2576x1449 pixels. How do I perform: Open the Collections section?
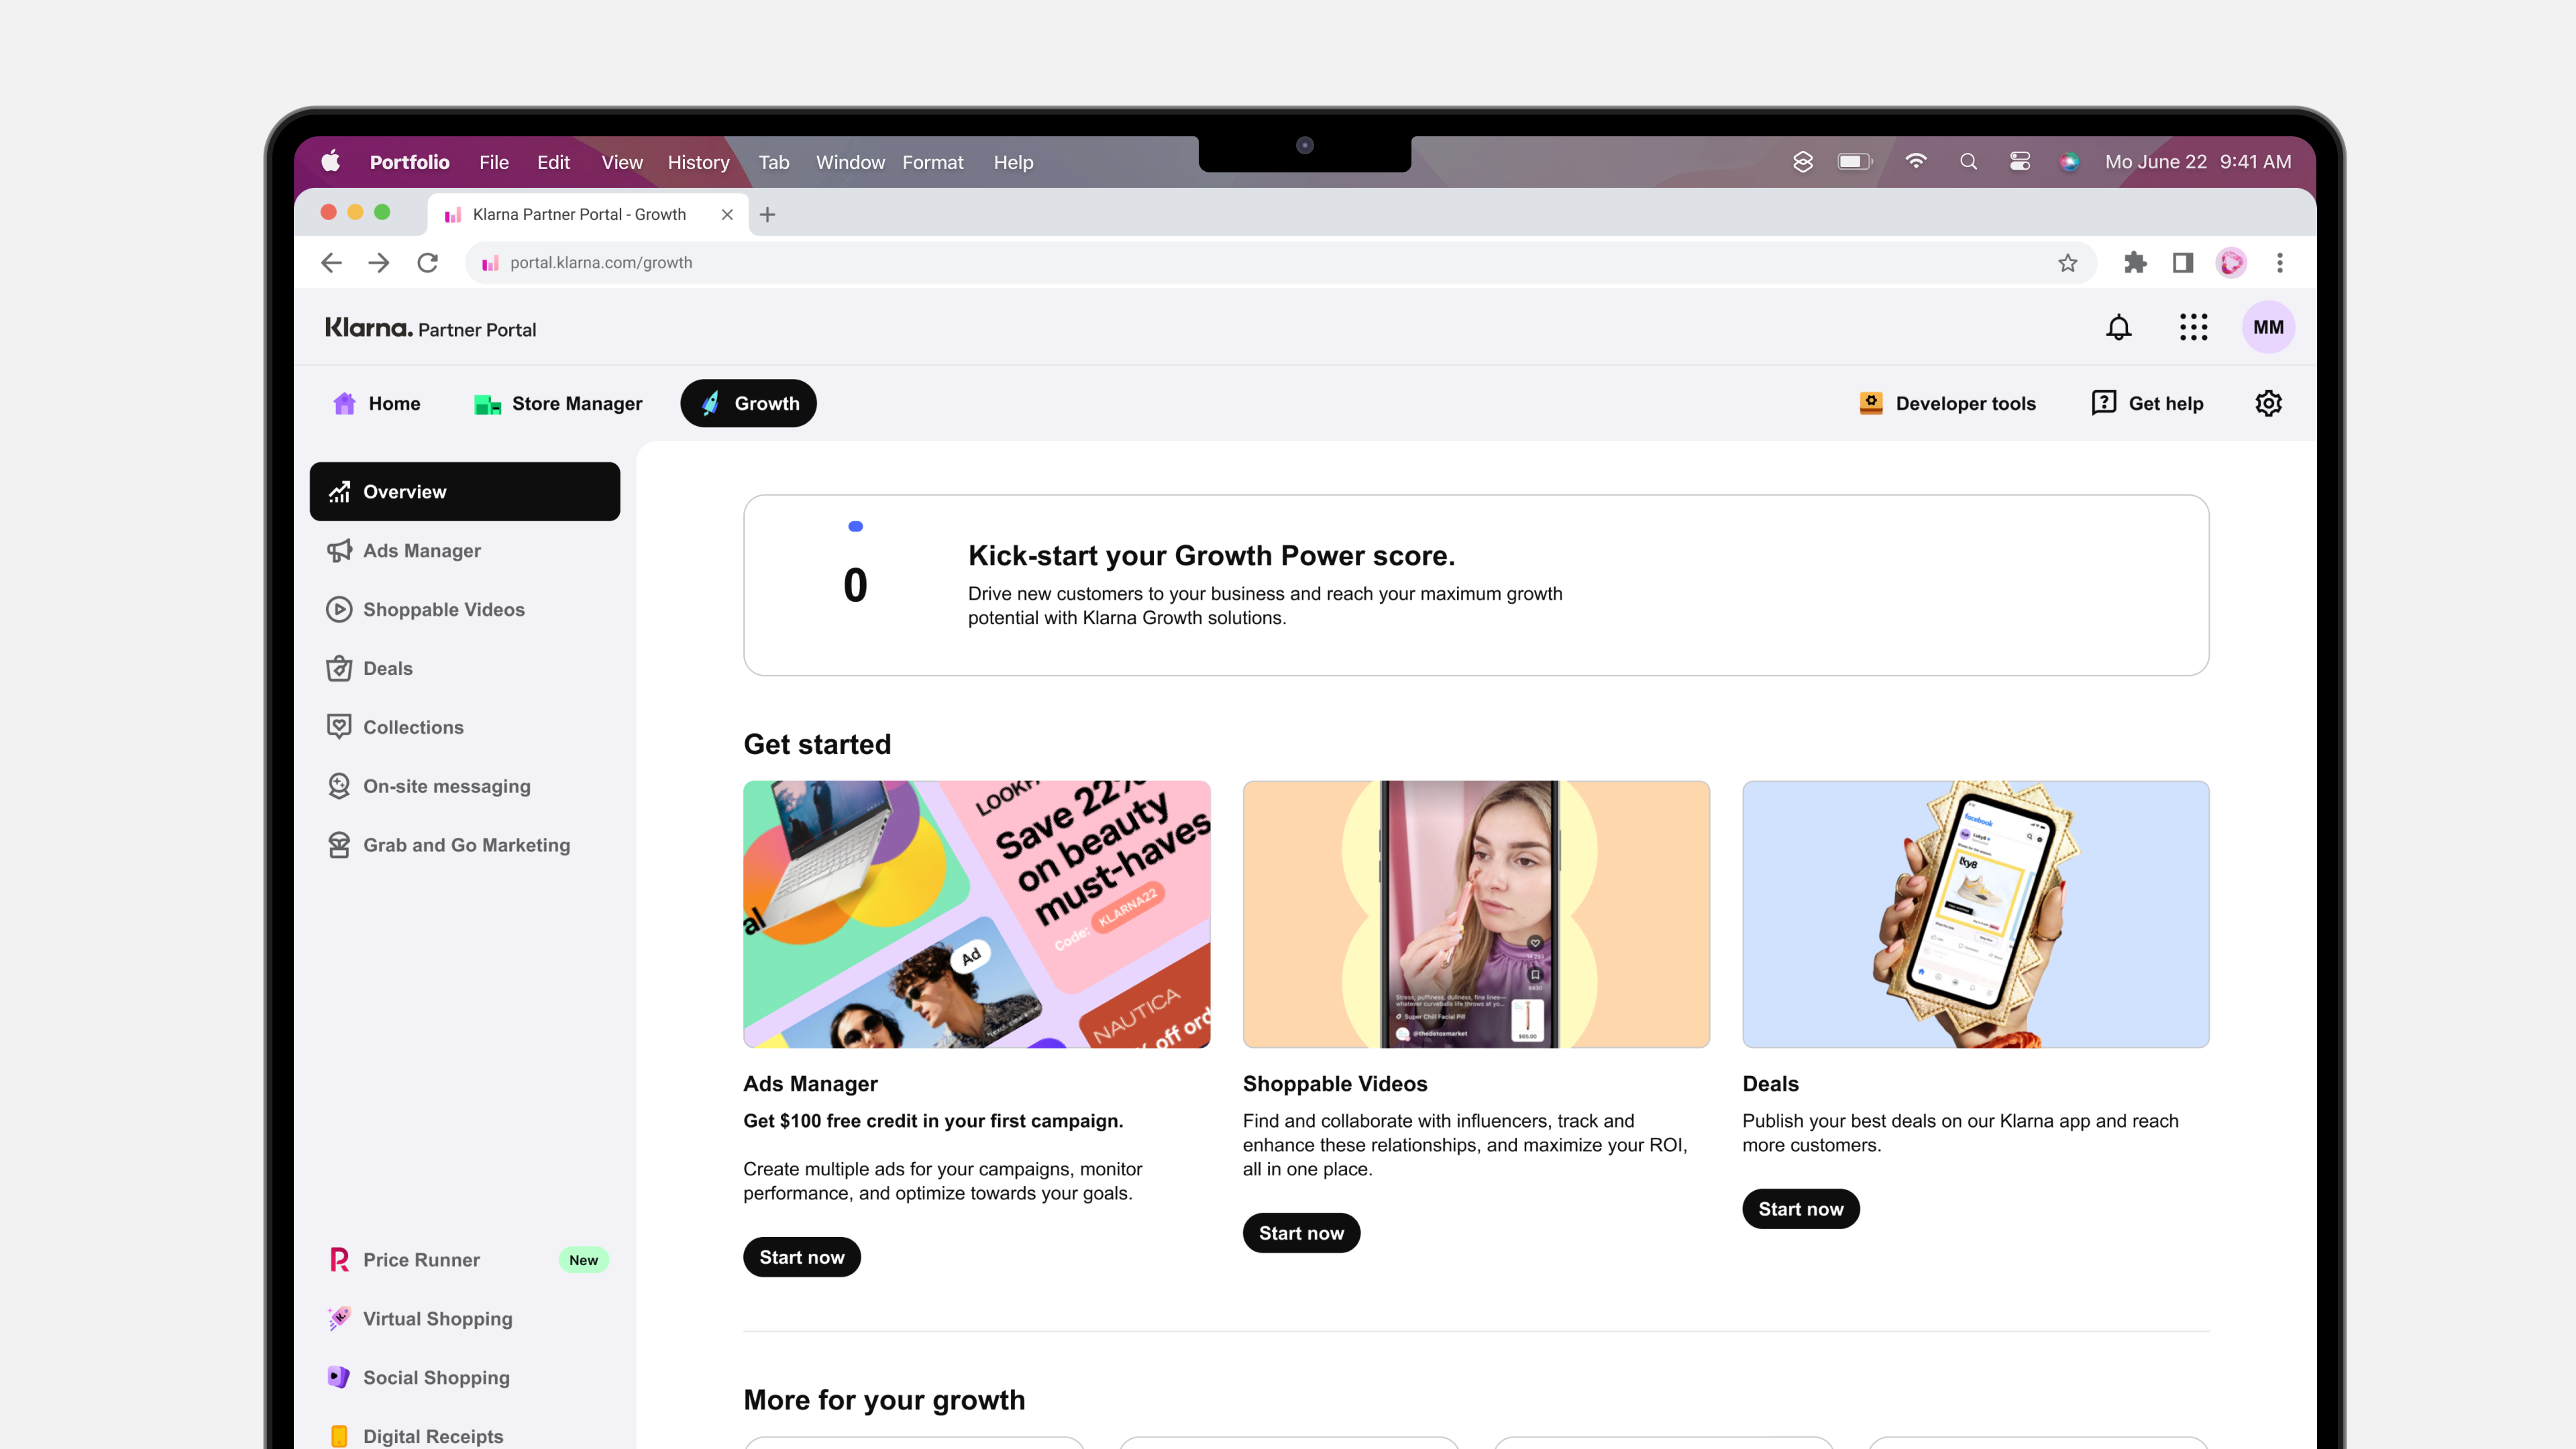click(412, 727)
